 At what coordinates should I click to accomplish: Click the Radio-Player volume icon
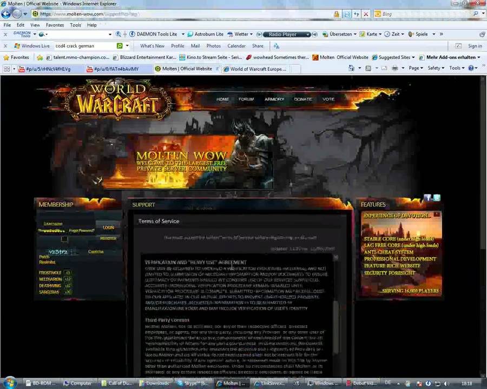coord(314,35)
